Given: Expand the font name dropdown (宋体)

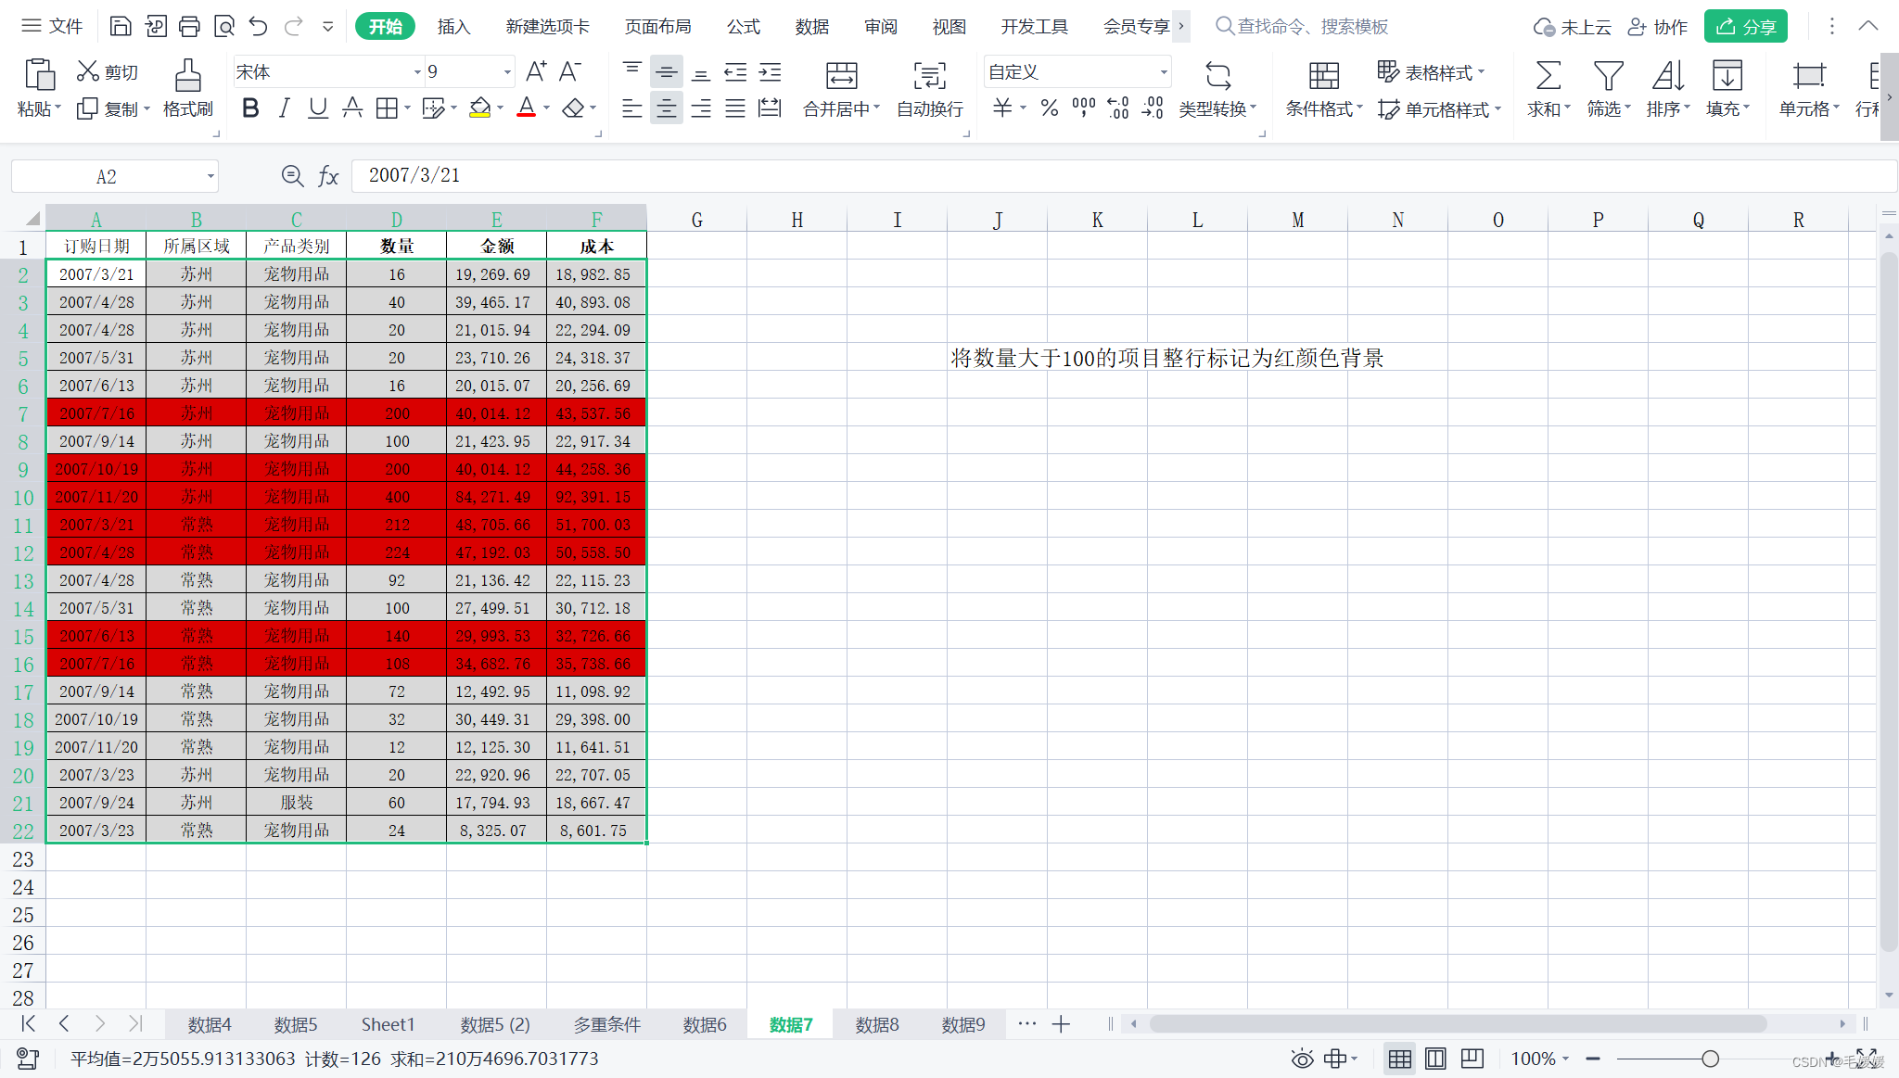Looking at the screenshot, I should [416, 72].
